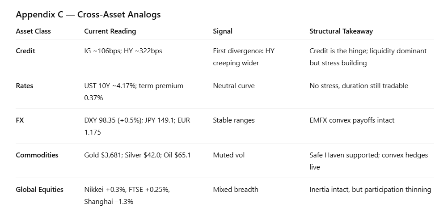Screen dimensions: 448x212
Task: Click the Mixed breadth signal cell
Action: point(236,190)
